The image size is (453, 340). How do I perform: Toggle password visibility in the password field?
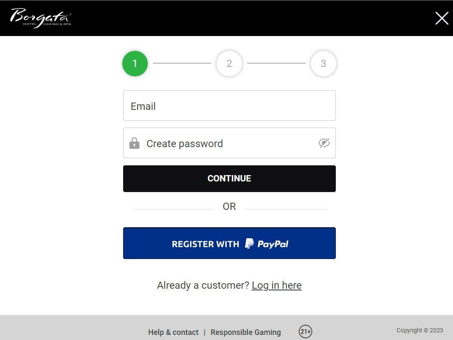tap(324, 143)
